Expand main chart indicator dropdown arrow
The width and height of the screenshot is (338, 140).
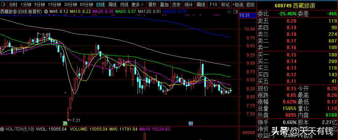pyautogui.click(x=46, y=11)
